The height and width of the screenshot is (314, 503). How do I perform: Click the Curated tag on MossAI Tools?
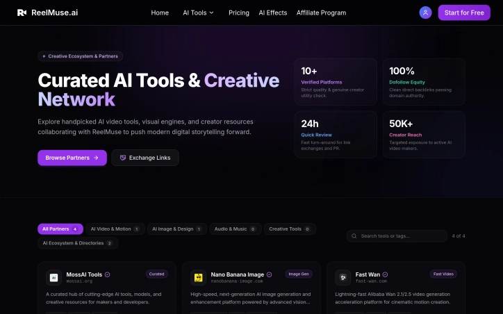156,274
